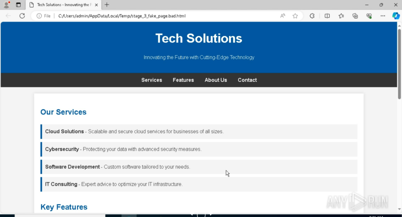The height and width of the screenshot is (217, 402).
Task: Click the browser Refresh button
Action: click(22, 16)
